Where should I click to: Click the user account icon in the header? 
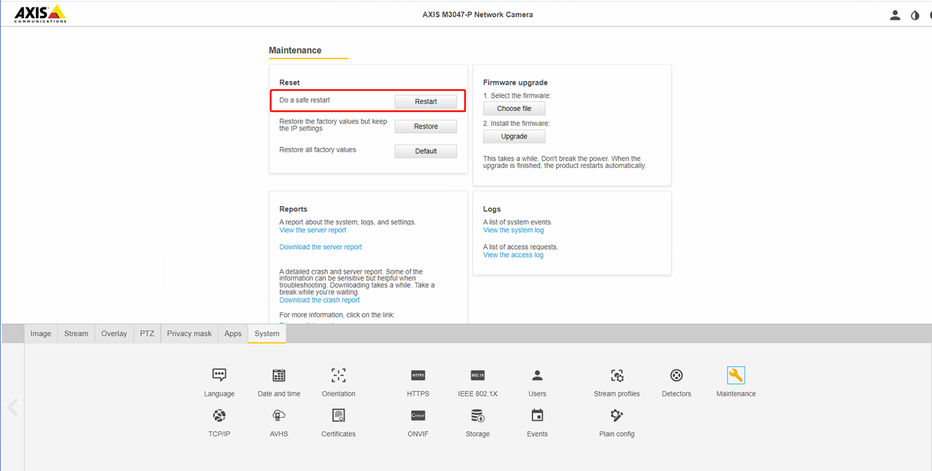pos(895,15)
